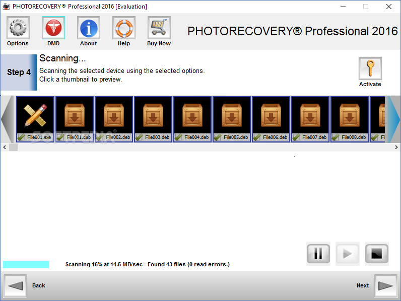Image resolution: width=401 pixels, height=301 pixels.
Task: Click the horizontal scrollbar left arrow
Action: pos(5,147)
